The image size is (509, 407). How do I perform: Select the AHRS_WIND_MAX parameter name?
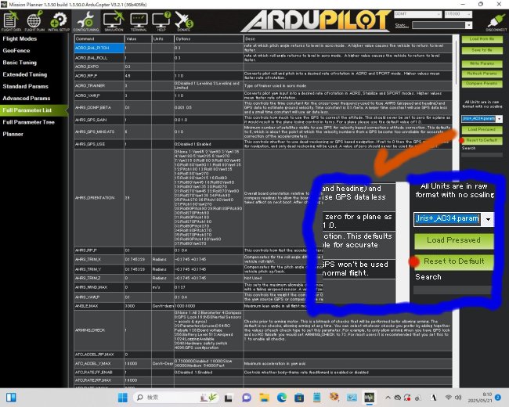point(99,287)
